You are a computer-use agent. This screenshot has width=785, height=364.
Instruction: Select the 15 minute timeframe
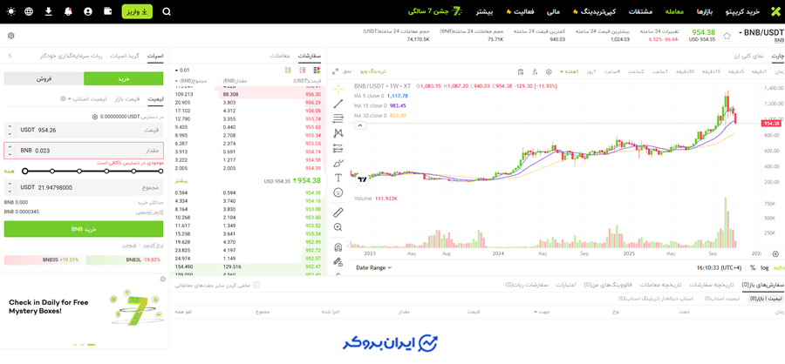710,71
